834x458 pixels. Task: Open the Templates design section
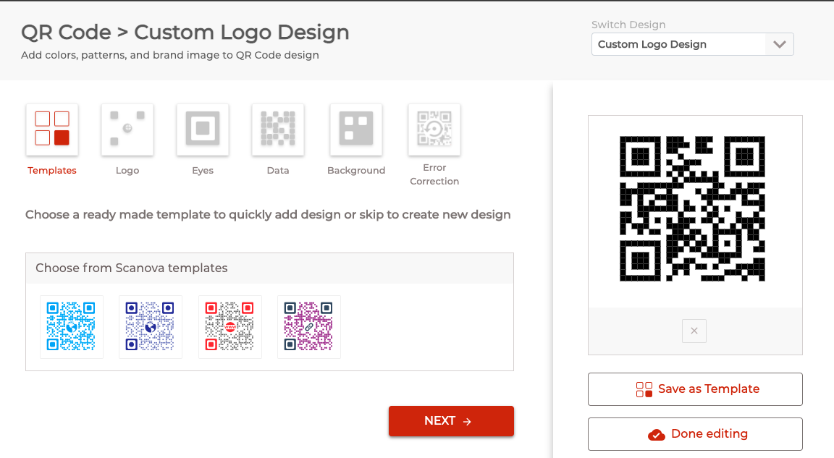[51, 129]
